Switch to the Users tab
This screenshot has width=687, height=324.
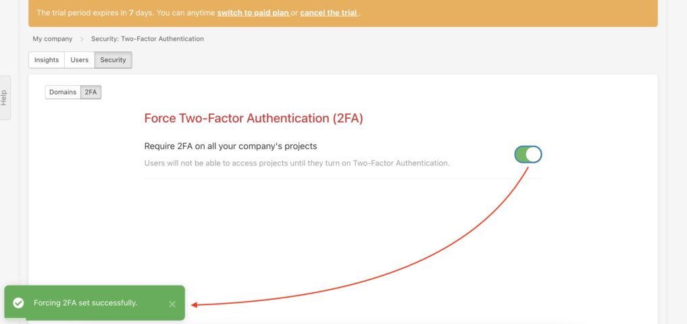click(x=79, y=60)
